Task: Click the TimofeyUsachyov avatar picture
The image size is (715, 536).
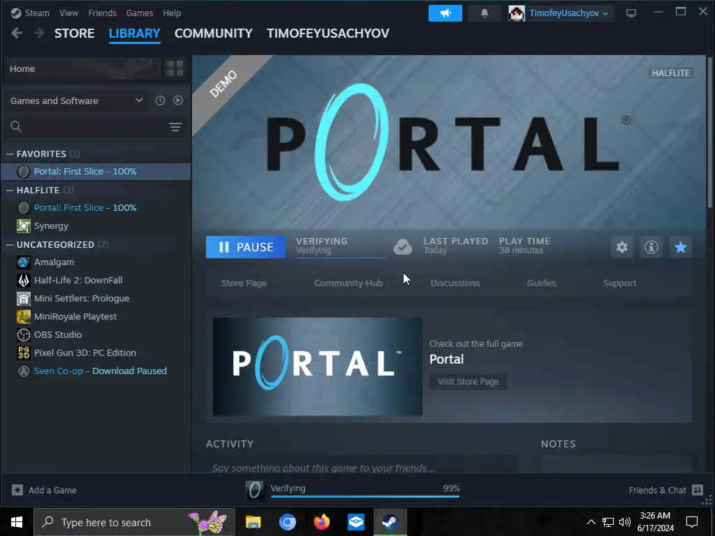Action: pyautogui.click(x=517, y=13)
